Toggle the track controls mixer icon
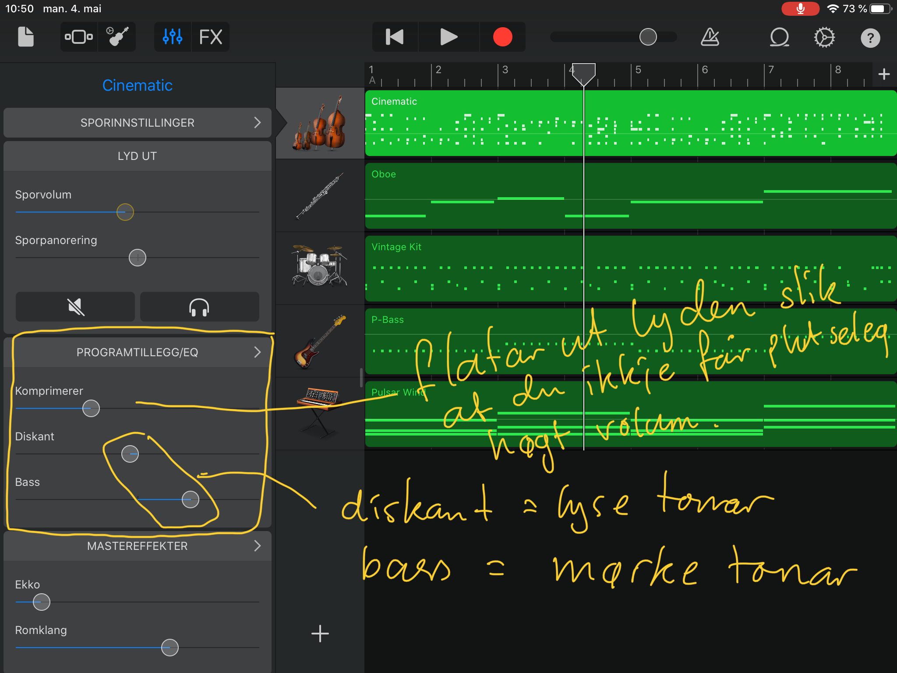897x673 pixels. pyautogui.click(x=173, y=37)
